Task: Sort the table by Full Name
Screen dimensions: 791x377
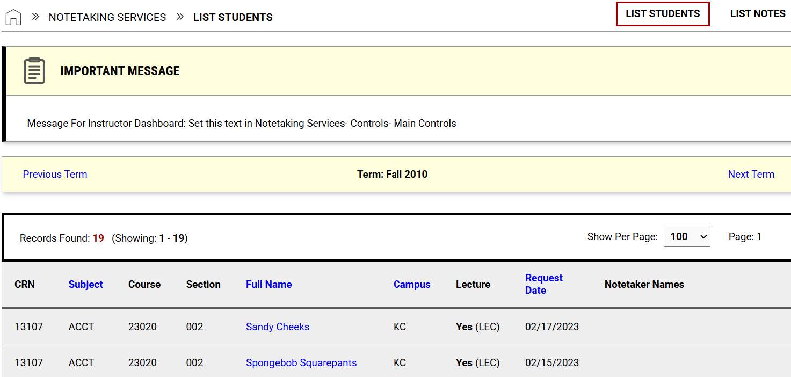Action: point(268,284)
